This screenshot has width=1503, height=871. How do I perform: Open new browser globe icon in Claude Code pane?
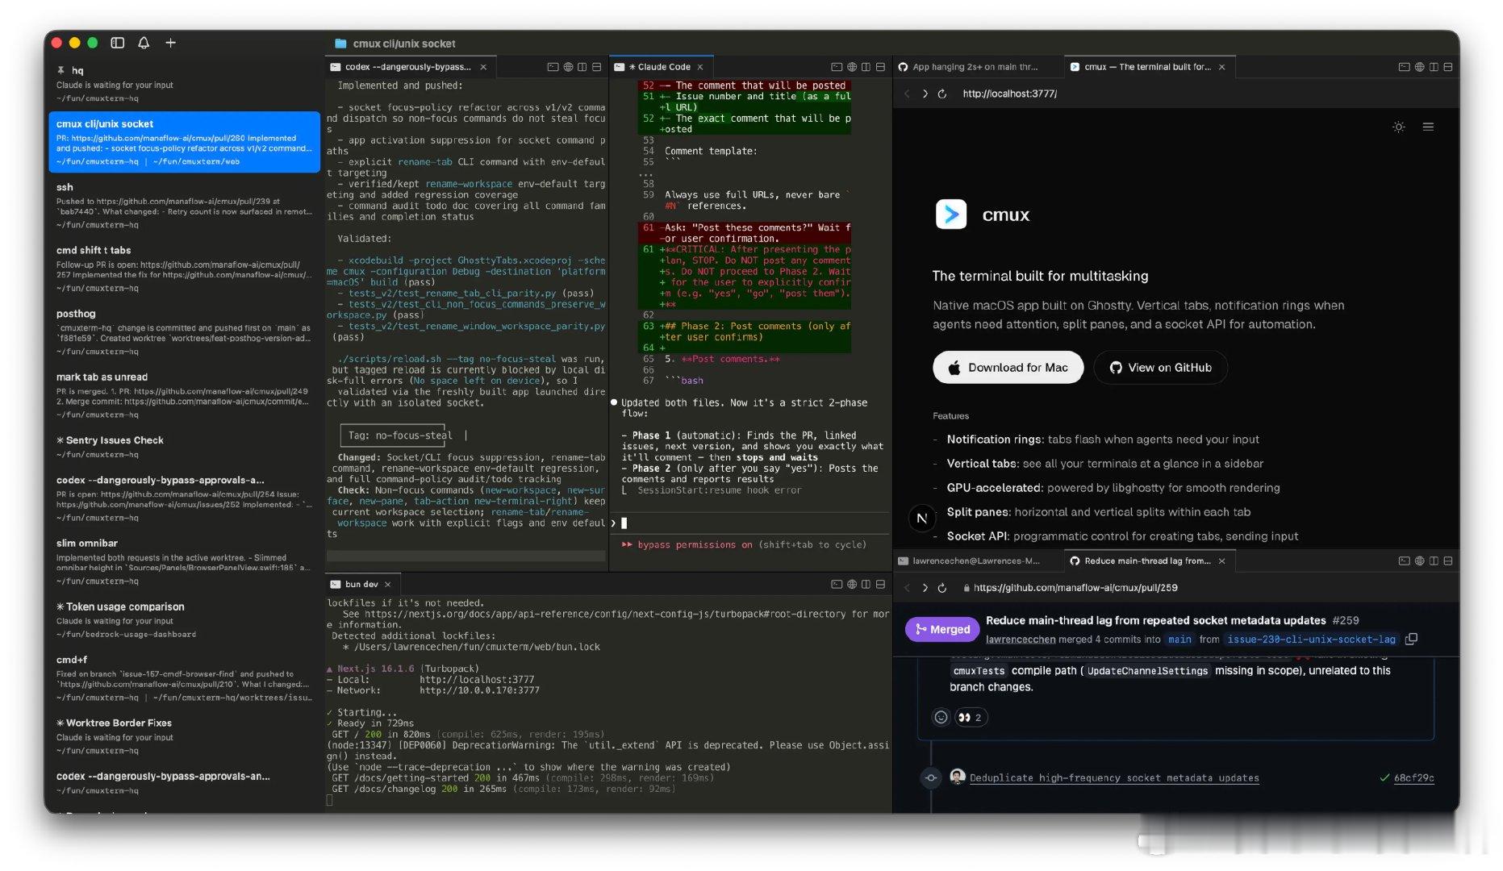tap(852, 67)
